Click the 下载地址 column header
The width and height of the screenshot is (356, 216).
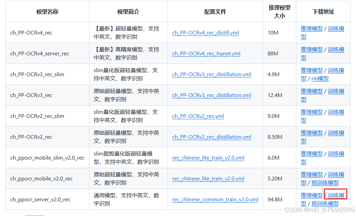pyautogui.click(x=323, y=12)
